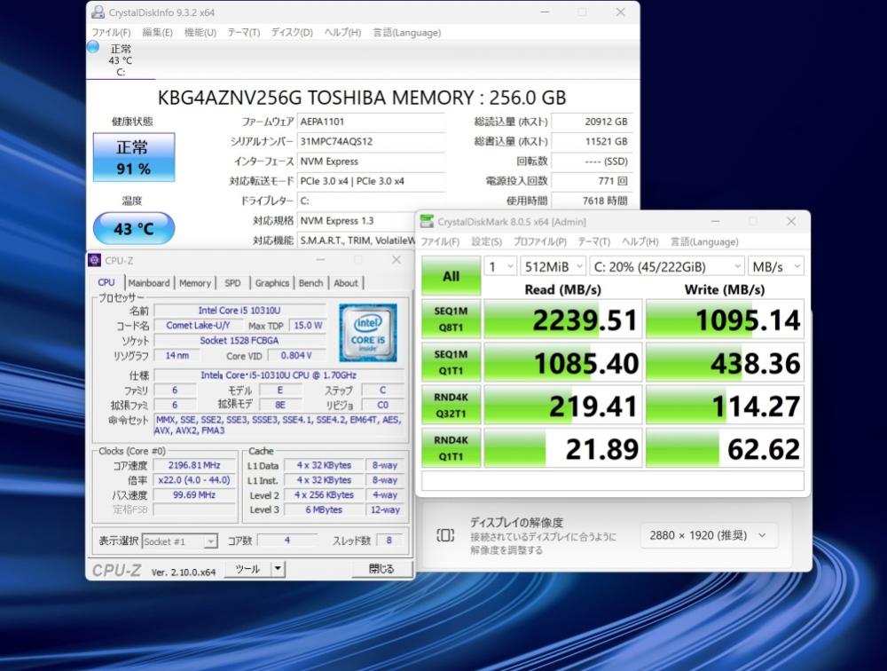Switch to the About tab in CPU-Z

coord(346,282)
